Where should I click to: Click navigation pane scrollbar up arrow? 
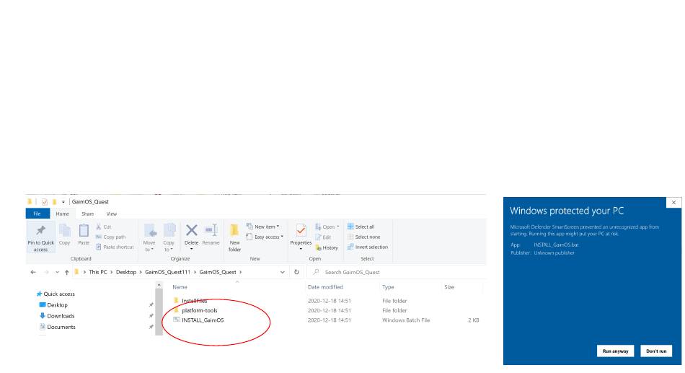coord(159,285)
